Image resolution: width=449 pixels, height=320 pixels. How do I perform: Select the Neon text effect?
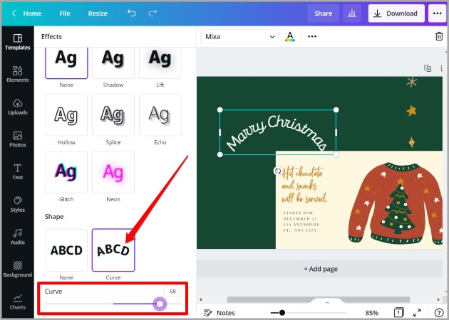click(113, 172)
